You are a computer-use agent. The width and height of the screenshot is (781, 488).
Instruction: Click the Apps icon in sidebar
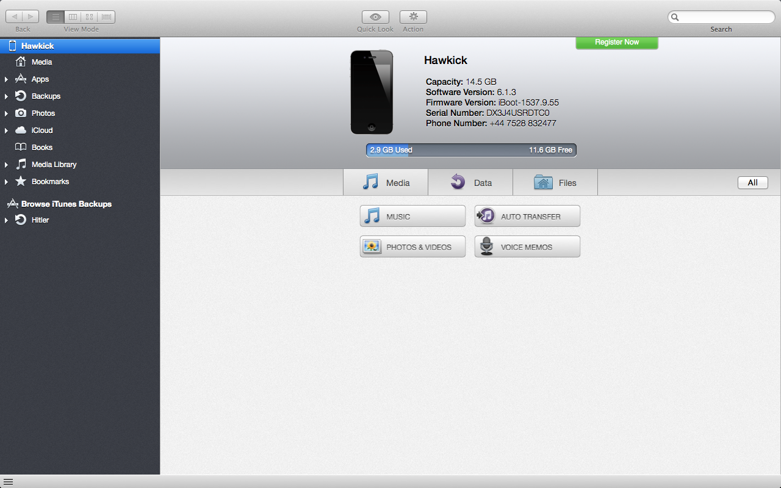click(x=21, y=79)
